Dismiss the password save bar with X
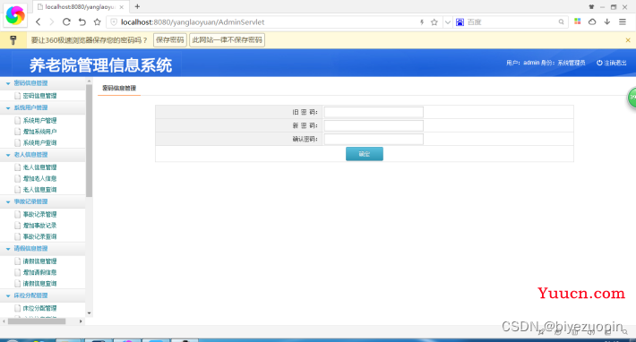The image size is (636, 342). point(627,40)
